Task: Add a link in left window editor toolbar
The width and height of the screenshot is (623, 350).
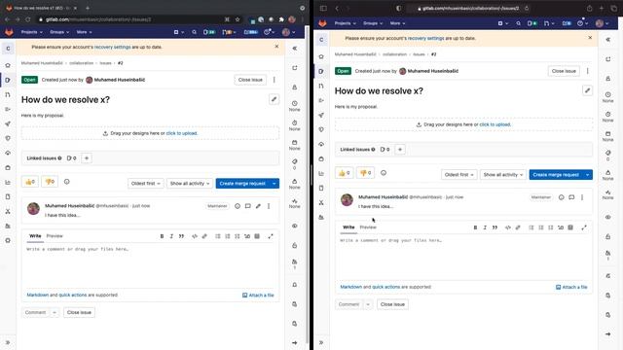Action: pos(204,236)
